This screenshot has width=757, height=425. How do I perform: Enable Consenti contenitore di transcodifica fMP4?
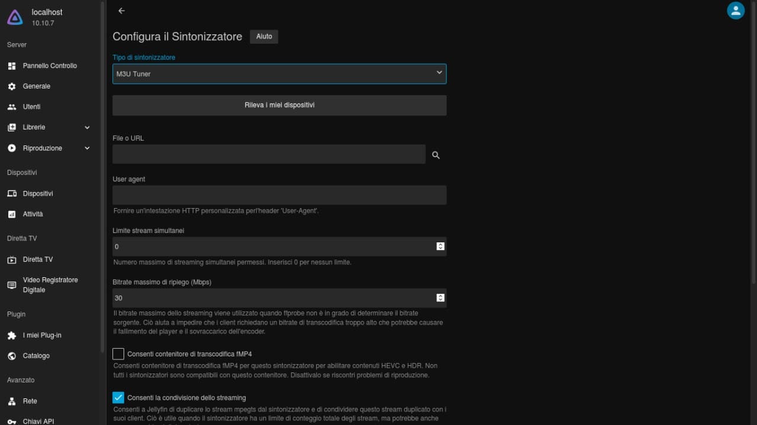118,354
